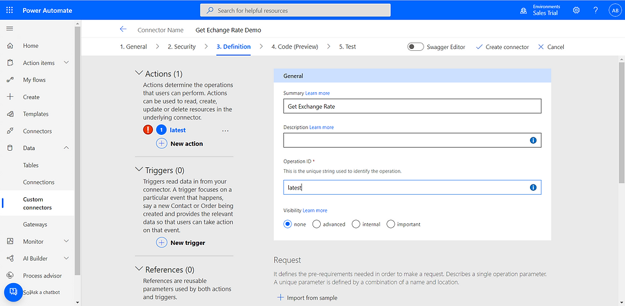The height and width of the screenshot is (306, 625).
Task: Click into the Summary text field
Action: [412, 106]
